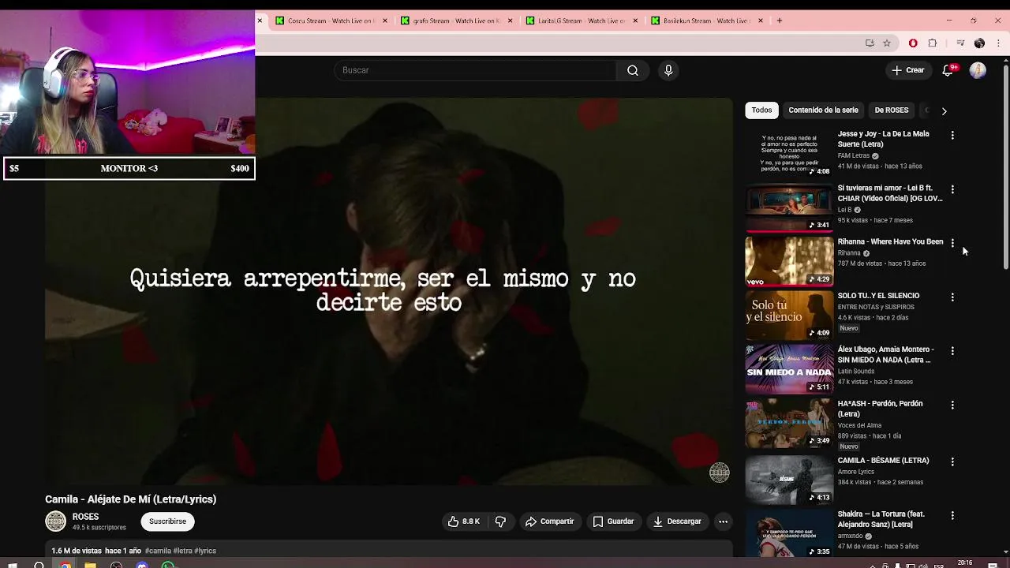1010x568 pixels.
Task: Click the Jesse y Joy La De La Mala Suerte title
Action: pyautogui.click(x=883, y=139)
